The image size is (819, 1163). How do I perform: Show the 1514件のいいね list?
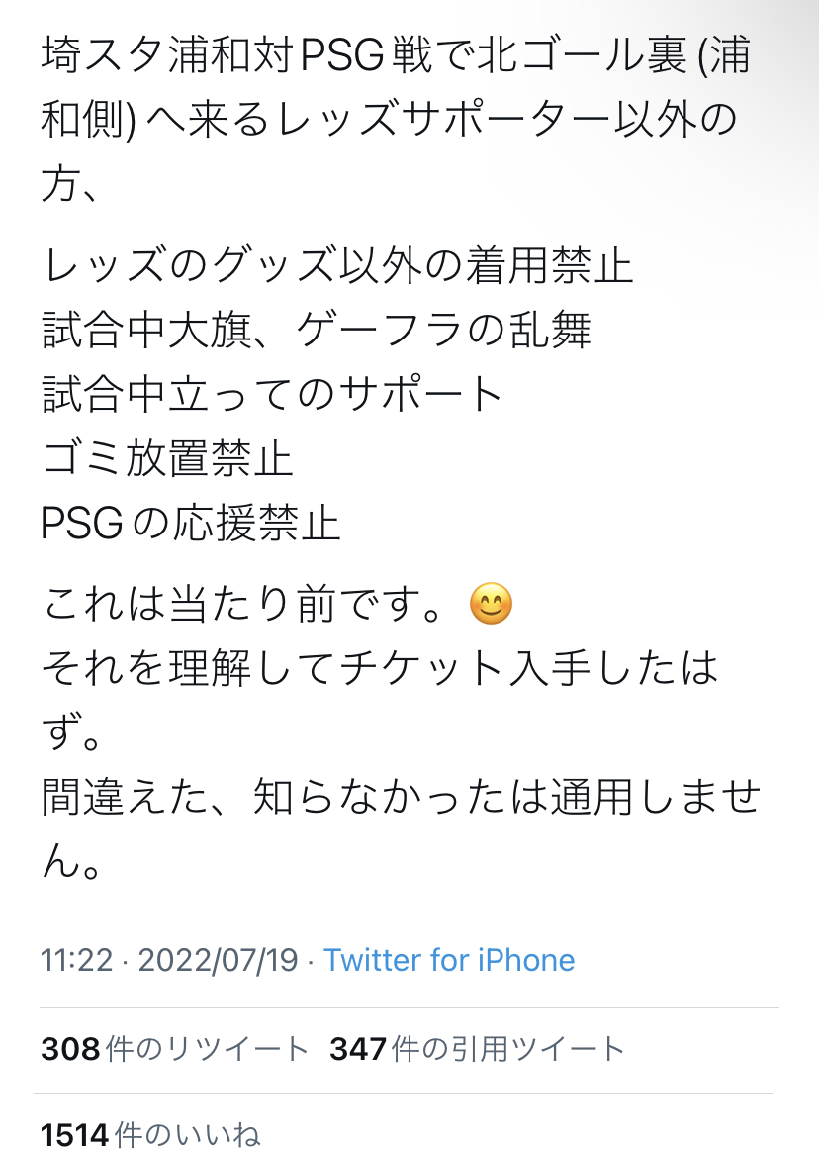tap(150, 1134)
